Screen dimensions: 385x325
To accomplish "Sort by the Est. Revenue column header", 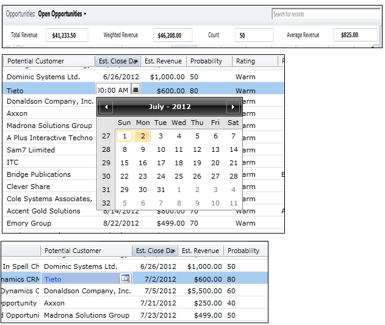I will click(163, 62).
